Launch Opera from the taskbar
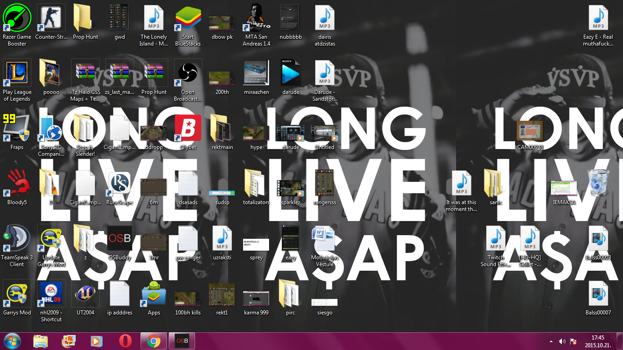Screen dimensions: 623x350 click(125, 341)
